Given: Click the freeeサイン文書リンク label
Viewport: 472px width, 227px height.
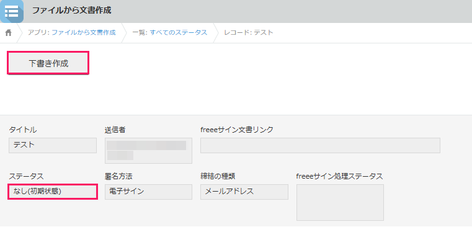Looking at the screenshot, I should point(237,130).
